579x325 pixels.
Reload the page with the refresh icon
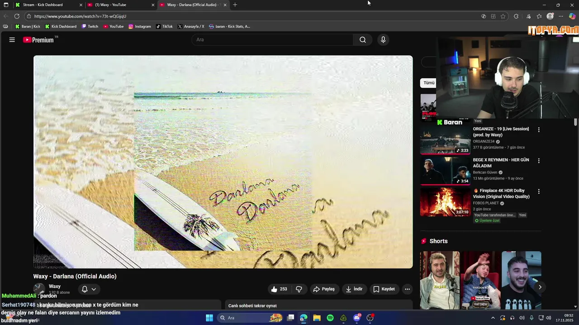17,16
